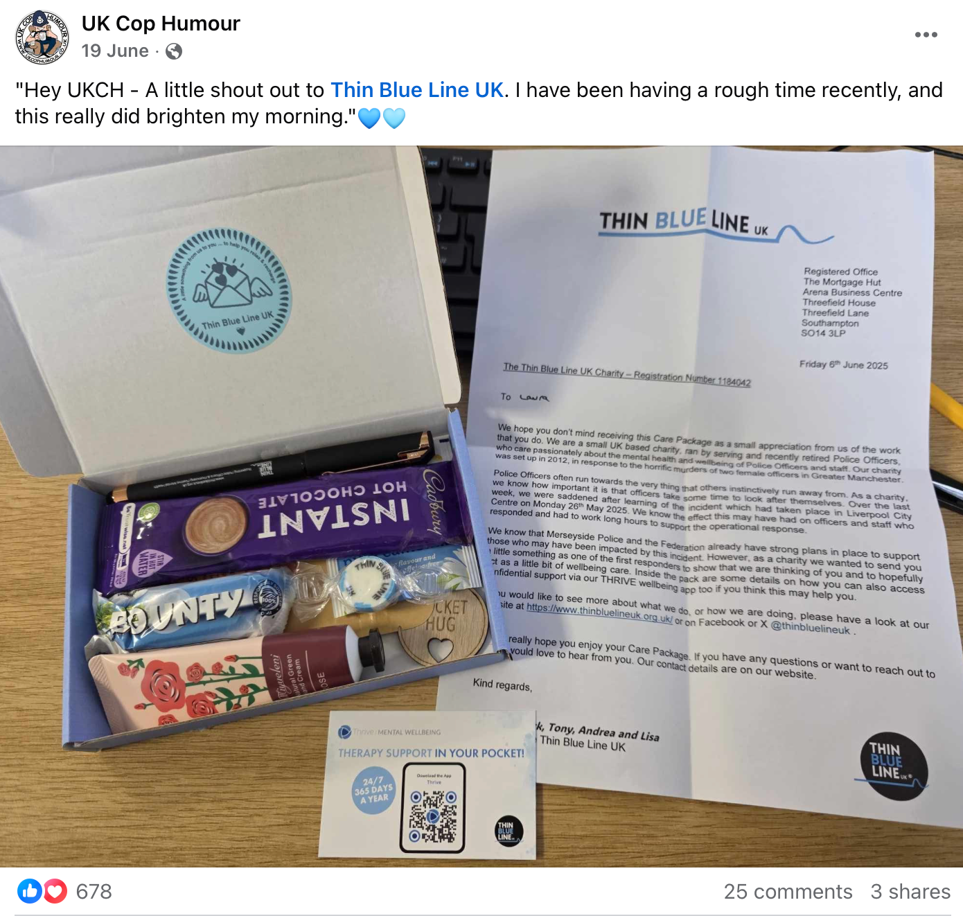
Task: View the 3 shares list
Action: [910, 892]
